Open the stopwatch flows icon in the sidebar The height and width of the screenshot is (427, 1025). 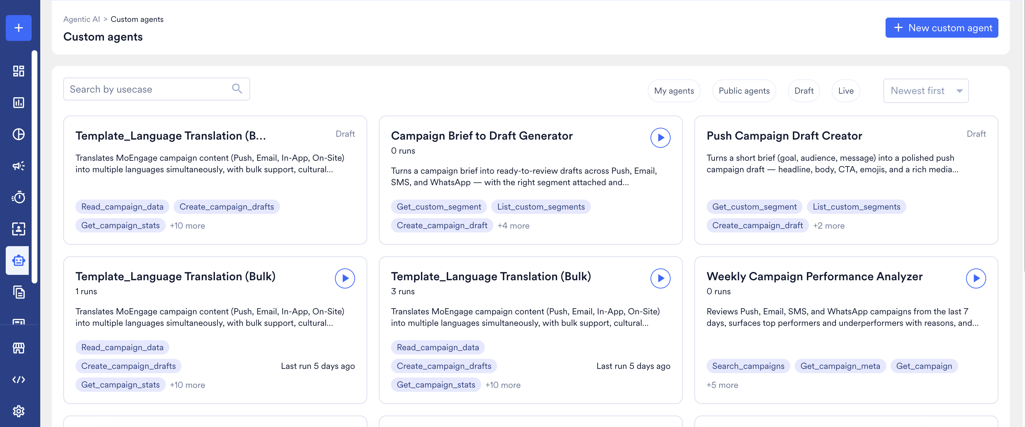click(18, 197)
